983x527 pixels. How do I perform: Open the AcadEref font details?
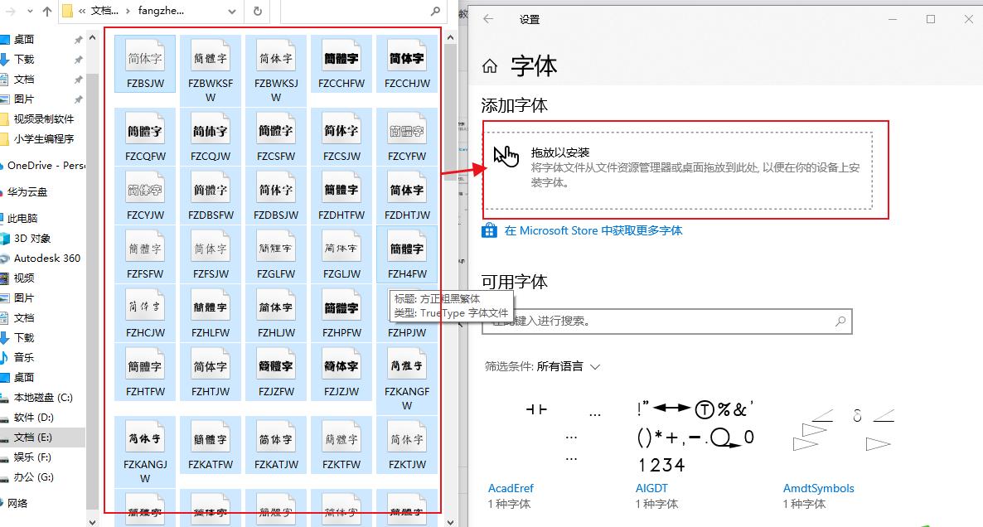(511, 488)
